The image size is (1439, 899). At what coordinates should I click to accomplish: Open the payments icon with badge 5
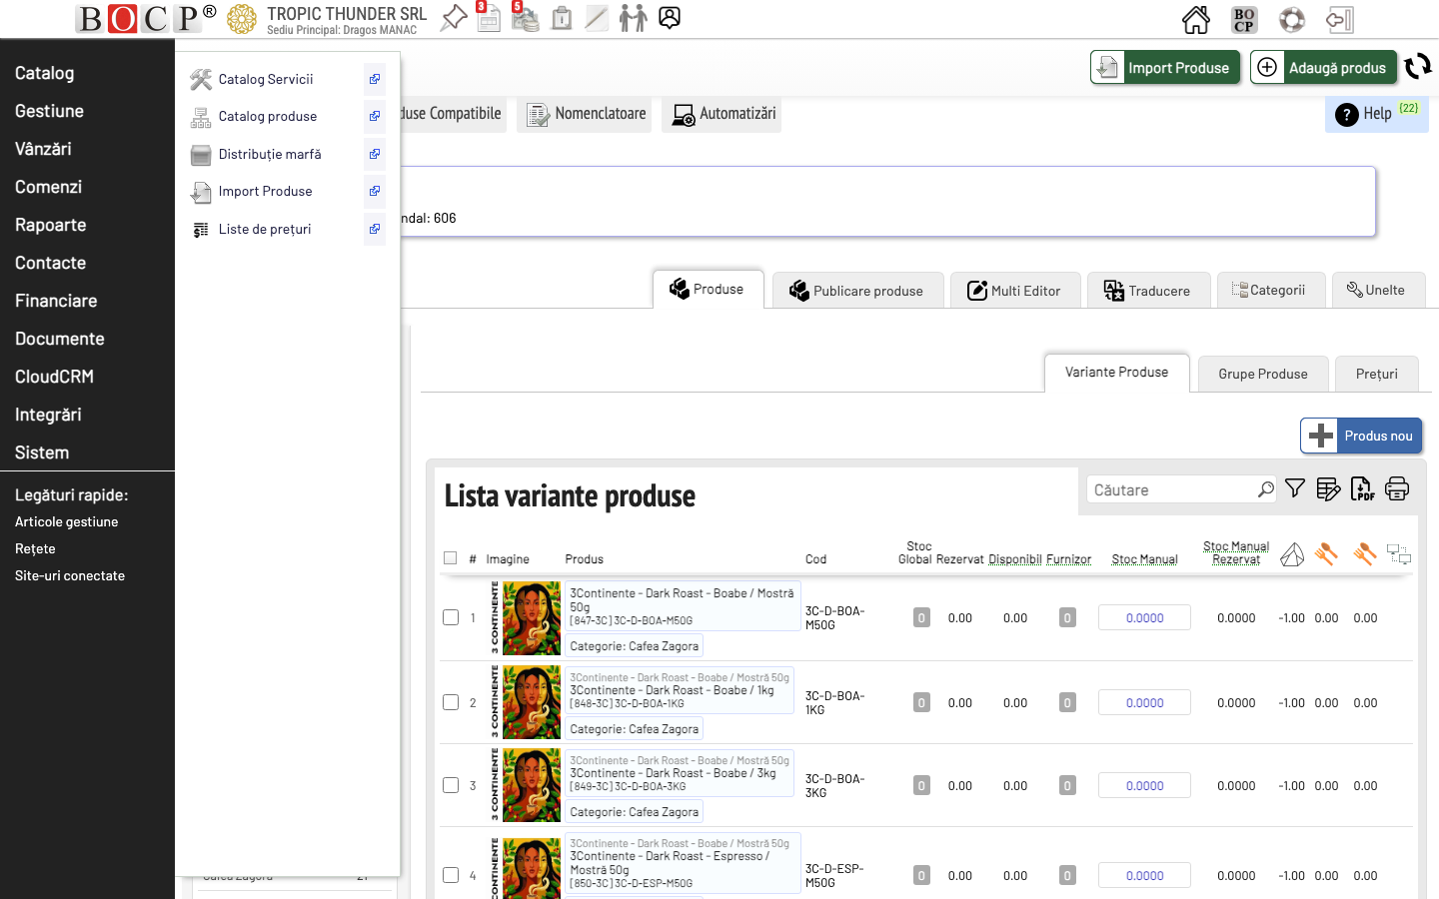point(525,18)
